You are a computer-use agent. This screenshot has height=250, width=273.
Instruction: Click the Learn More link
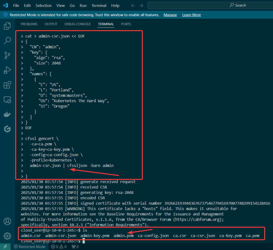192,15
